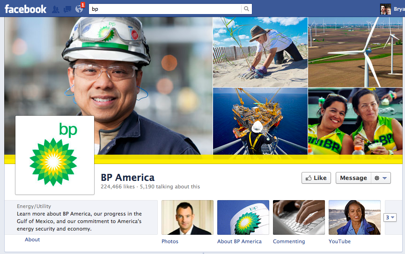Like the BP America page
Image resolution: width=405 pixels, height=254 pixels.
[x=316, y=178]
